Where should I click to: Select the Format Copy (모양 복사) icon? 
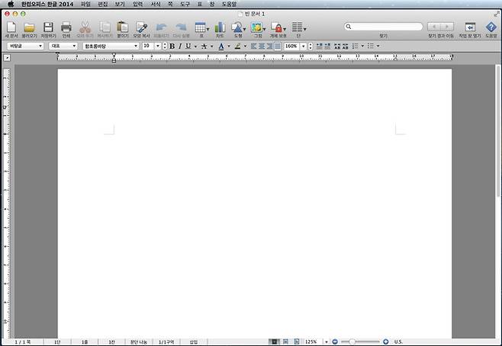(x=141, y=27)
